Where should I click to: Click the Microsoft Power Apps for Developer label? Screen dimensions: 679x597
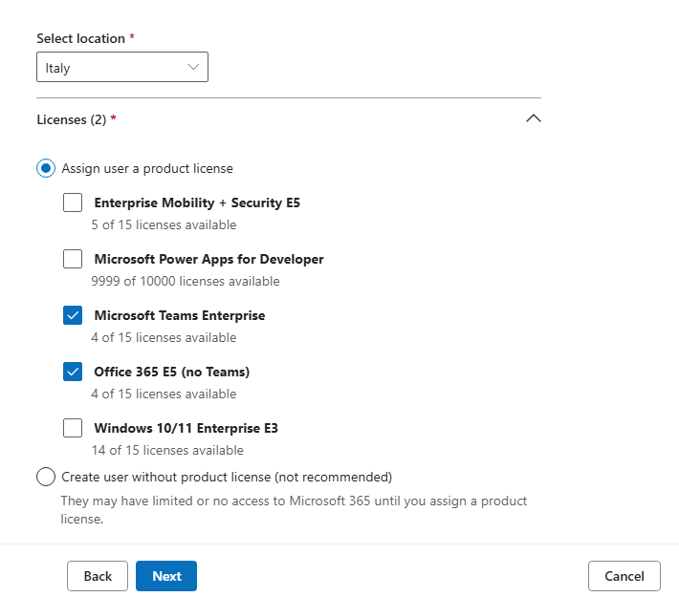tap(209, 259)
